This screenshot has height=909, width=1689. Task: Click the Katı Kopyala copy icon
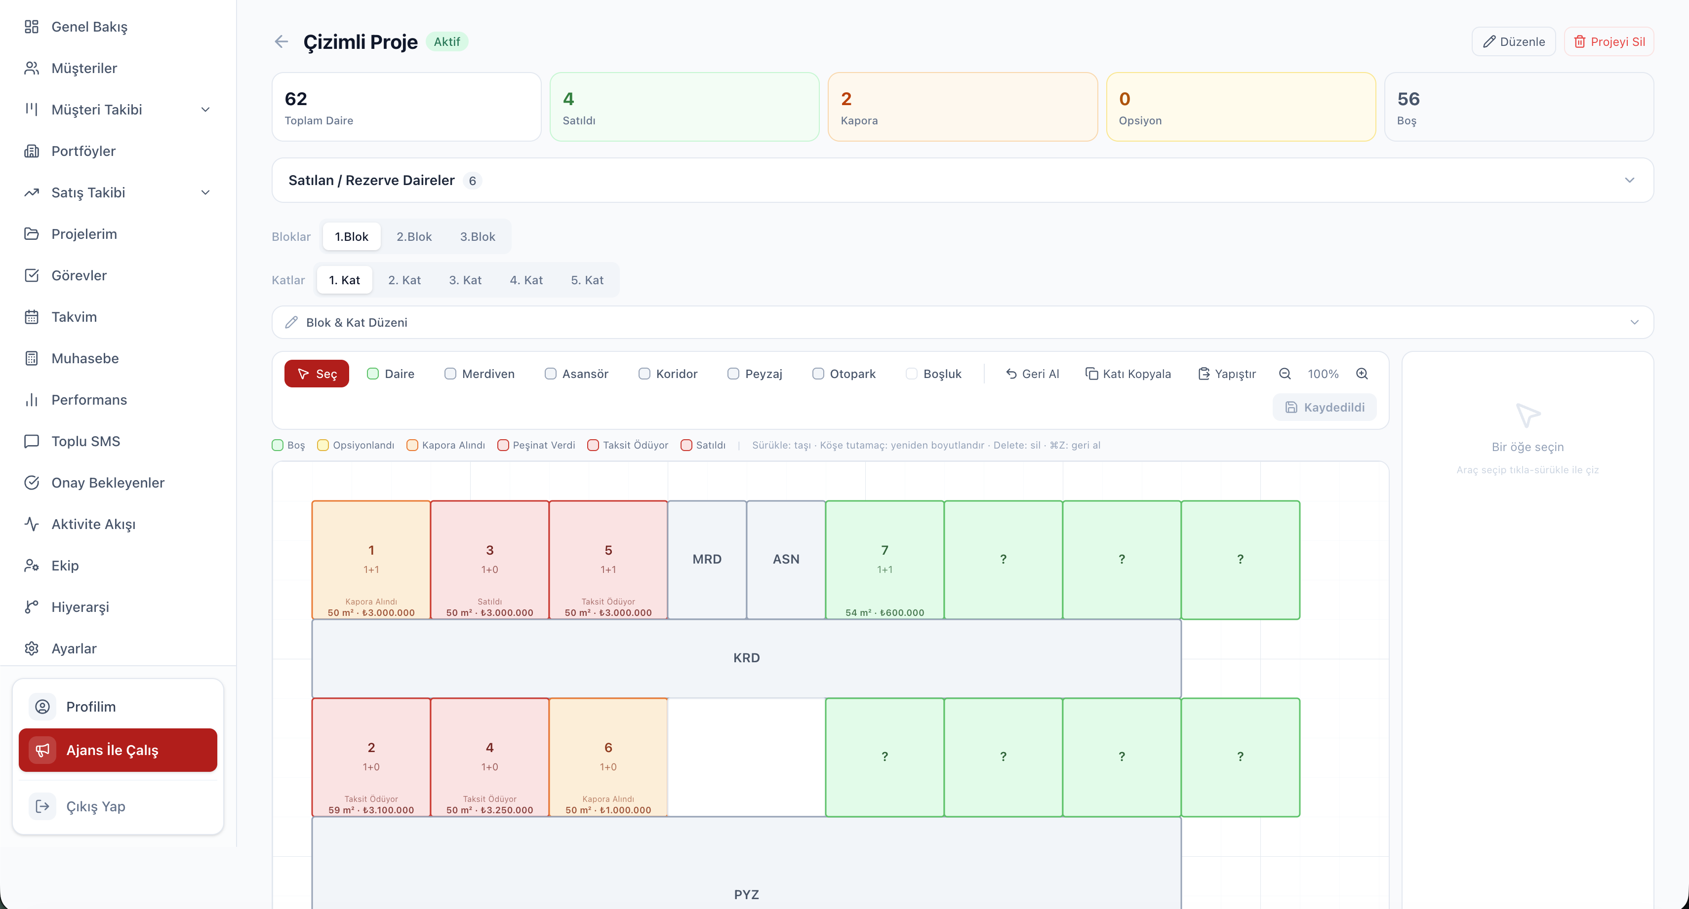1092,374
